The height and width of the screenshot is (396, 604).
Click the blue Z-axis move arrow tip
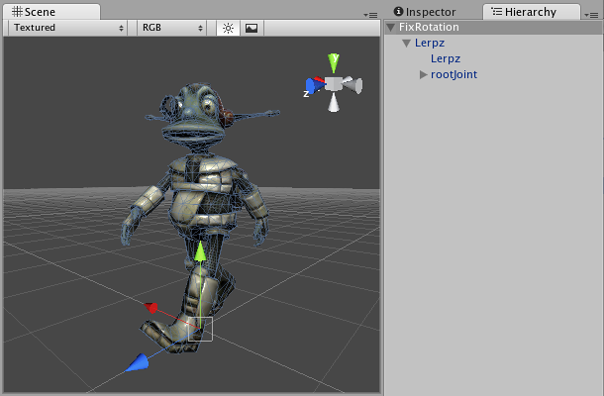click(x=137, y=364)
